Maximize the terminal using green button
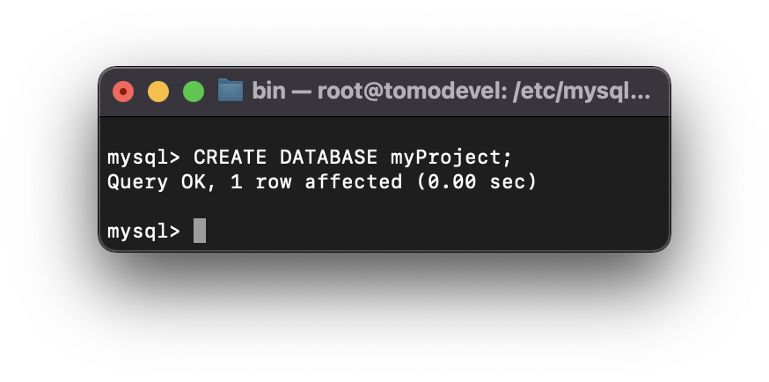Image resolution: width=769 pixels, height=382 pixels. coord(194,92)
